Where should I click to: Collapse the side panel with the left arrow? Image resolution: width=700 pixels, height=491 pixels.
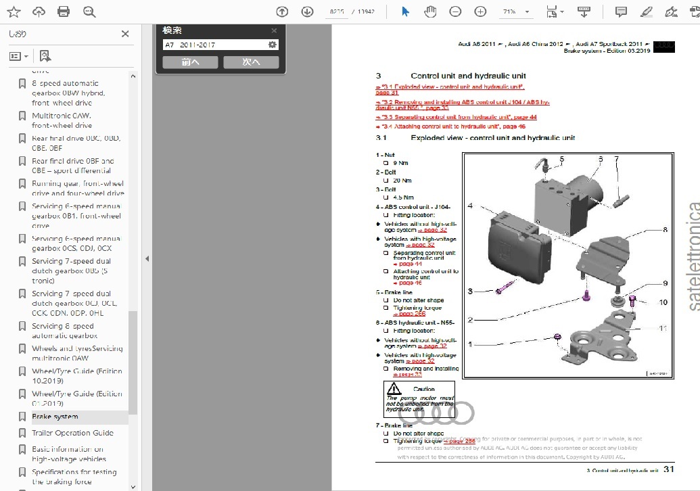[147, 258]
